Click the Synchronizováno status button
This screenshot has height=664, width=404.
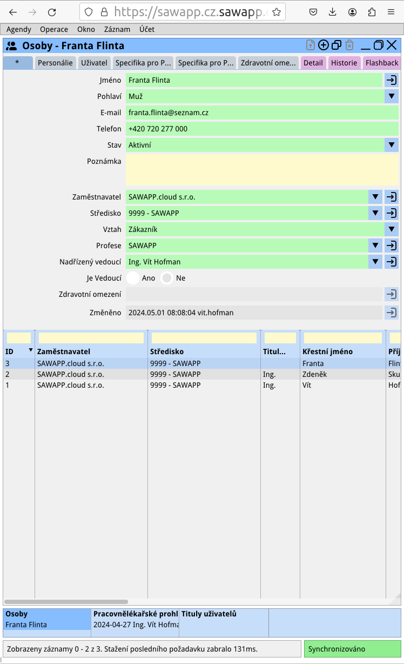[x=353, y=649]
